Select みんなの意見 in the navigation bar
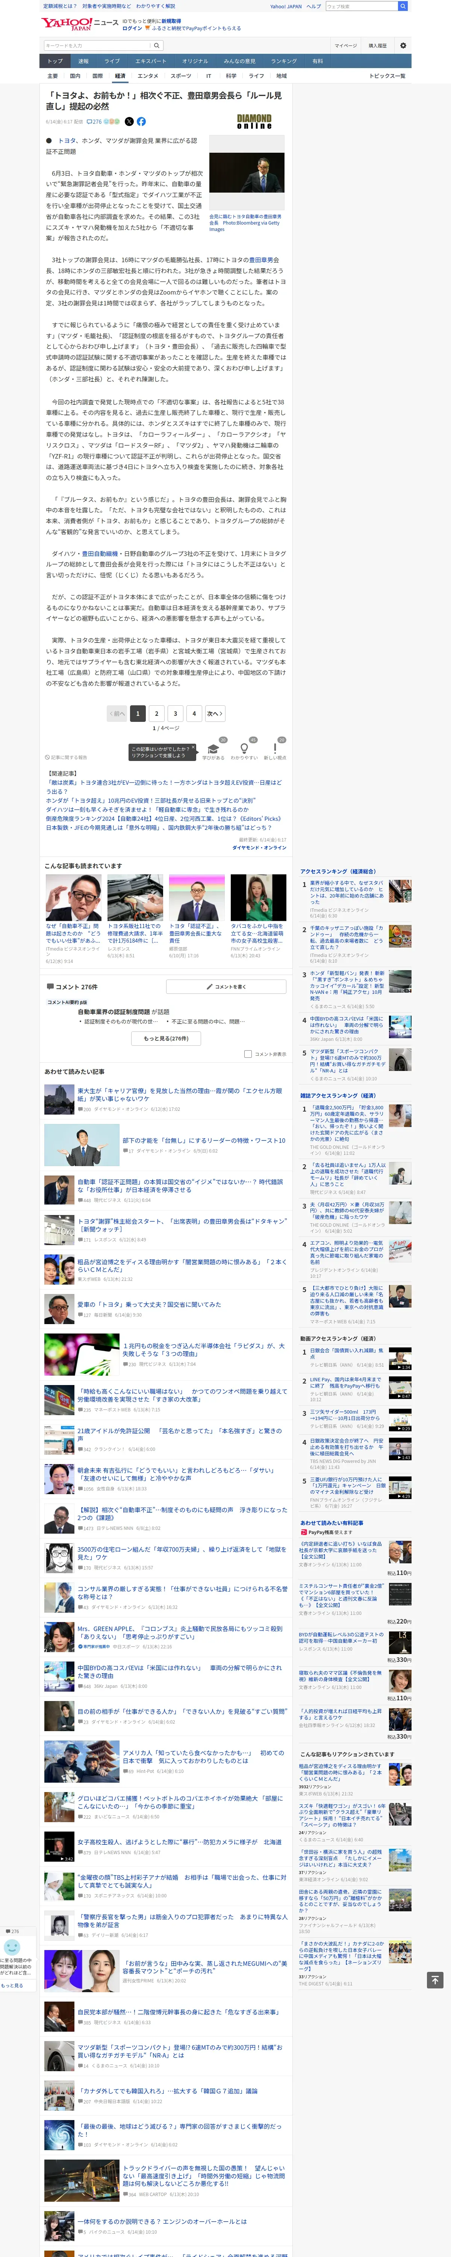The height and width of the screenshot is (2257, 451). click(x=240, y=61)
